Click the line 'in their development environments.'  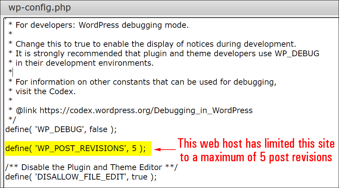(81, 63)
